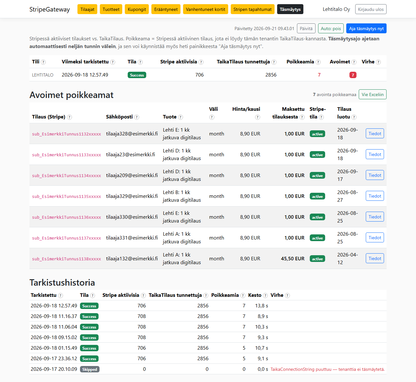416x382 pixels.
Task: Click help icon beside Tilaus (Stripe) header
Action: tap(69, 117)
